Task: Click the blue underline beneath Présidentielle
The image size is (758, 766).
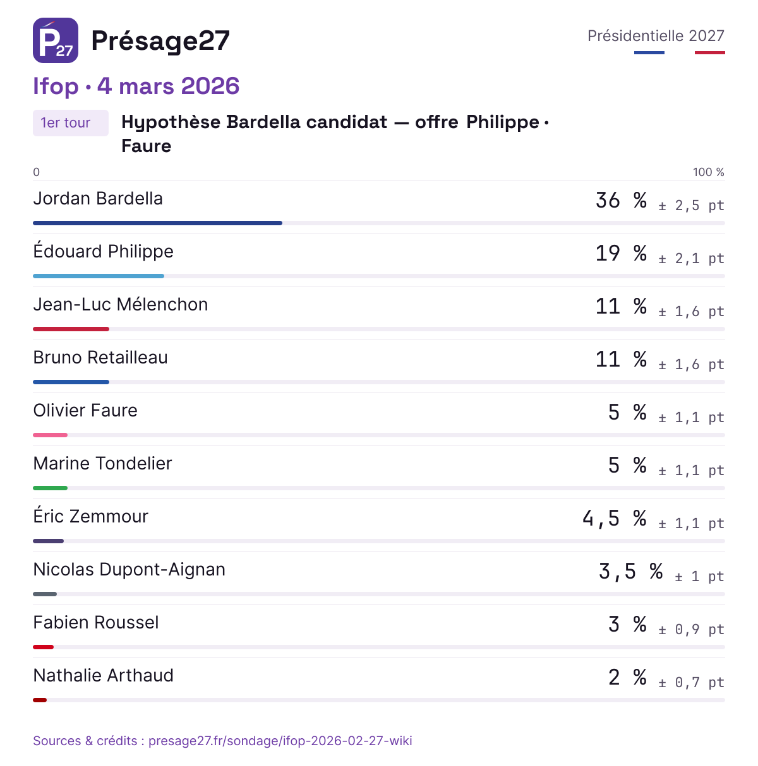Action: [x=649, y=52]
